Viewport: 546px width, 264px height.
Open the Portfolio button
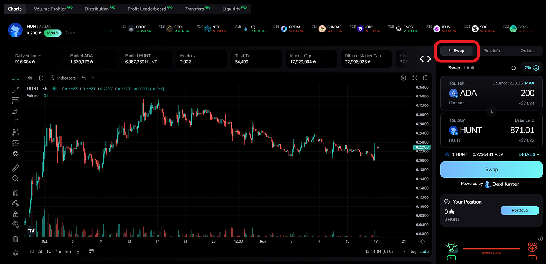coord(520,211)
